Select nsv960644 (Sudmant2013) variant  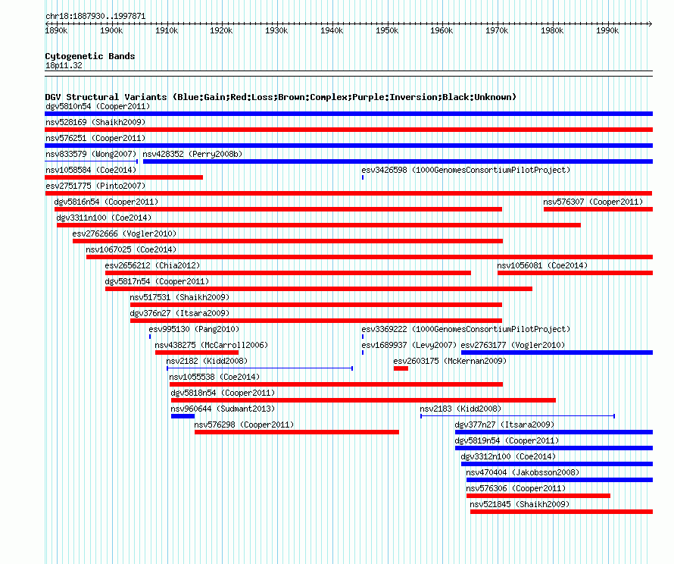223,409
